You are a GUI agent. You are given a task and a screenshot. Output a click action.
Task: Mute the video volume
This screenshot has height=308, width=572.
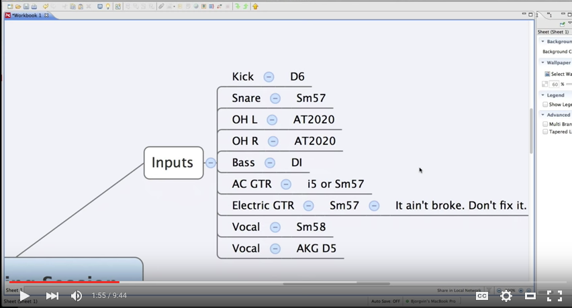click(x=77, y=296)
